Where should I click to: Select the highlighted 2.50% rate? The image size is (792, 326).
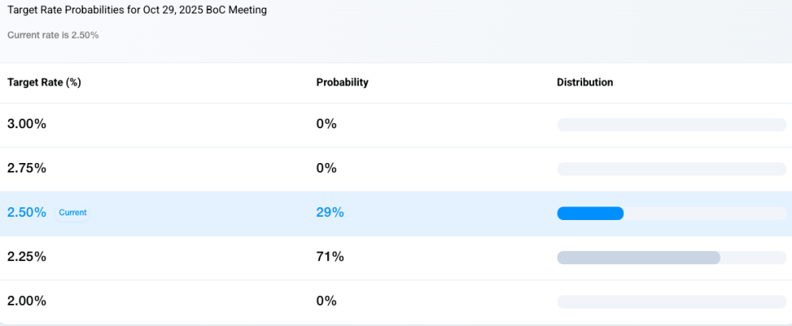pyautogui.click(x=27, y=213)
